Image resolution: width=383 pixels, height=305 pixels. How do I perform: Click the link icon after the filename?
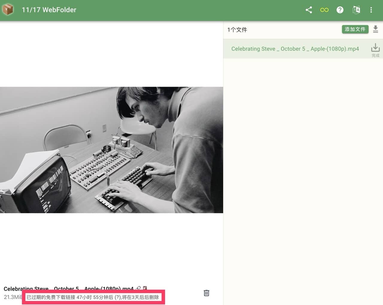point(138,288)
